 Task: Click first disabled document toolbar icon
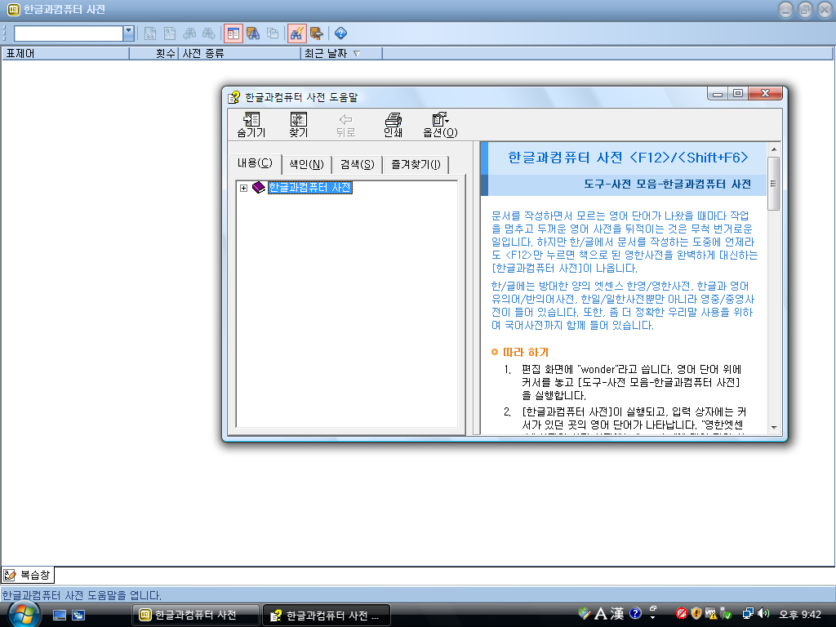pyautogui.click(x=150, y=33)
